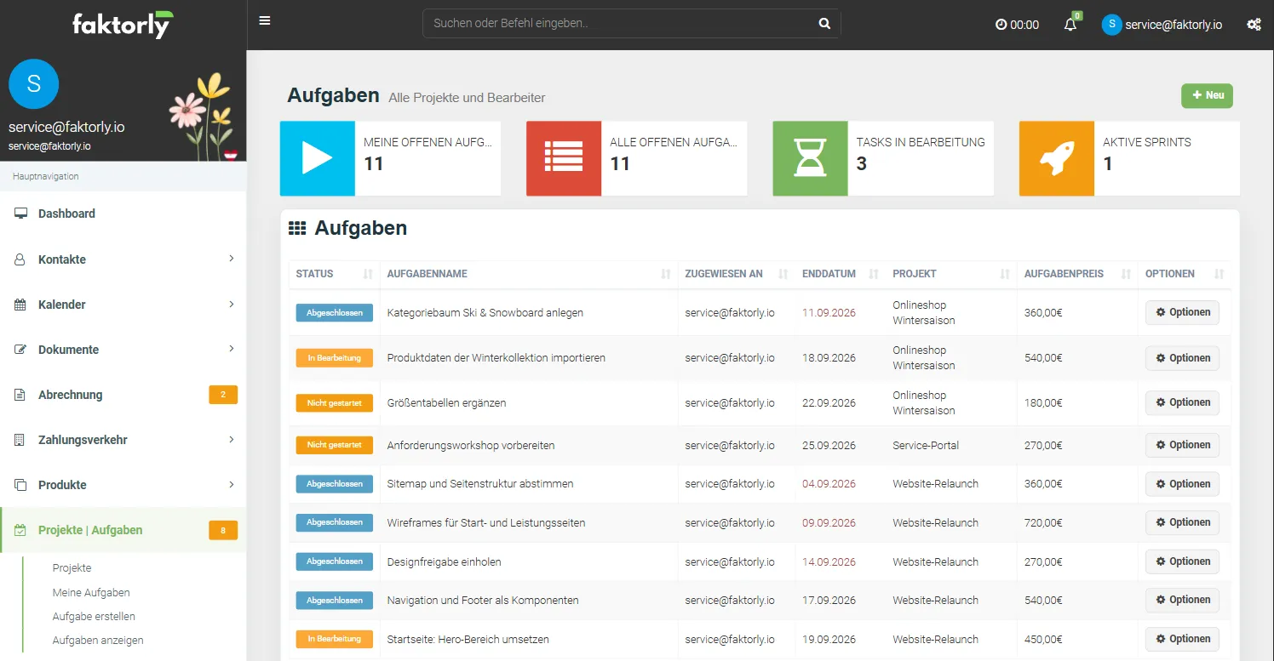
Task: Expand the Zahlungsverkehr menu chevron
Action: [x=232, y=439]
